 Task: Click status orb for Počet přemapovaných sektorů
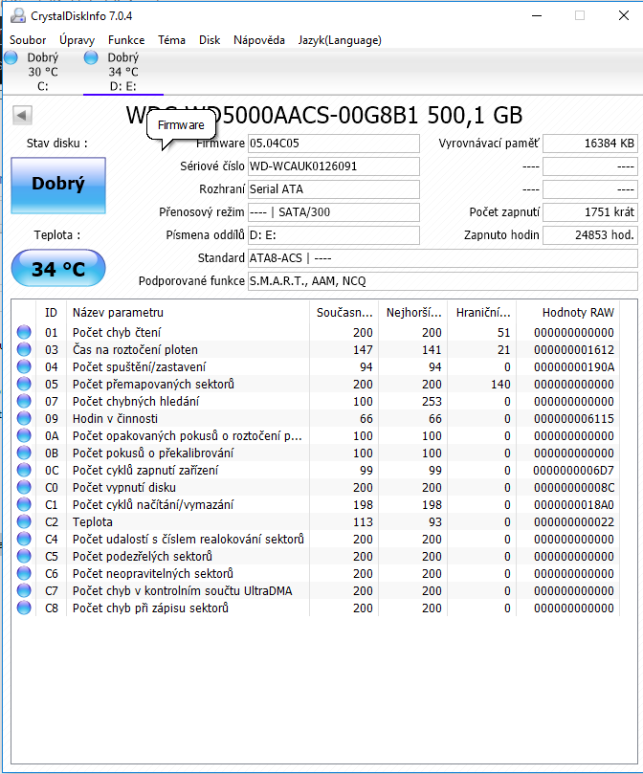click(24, 385)
